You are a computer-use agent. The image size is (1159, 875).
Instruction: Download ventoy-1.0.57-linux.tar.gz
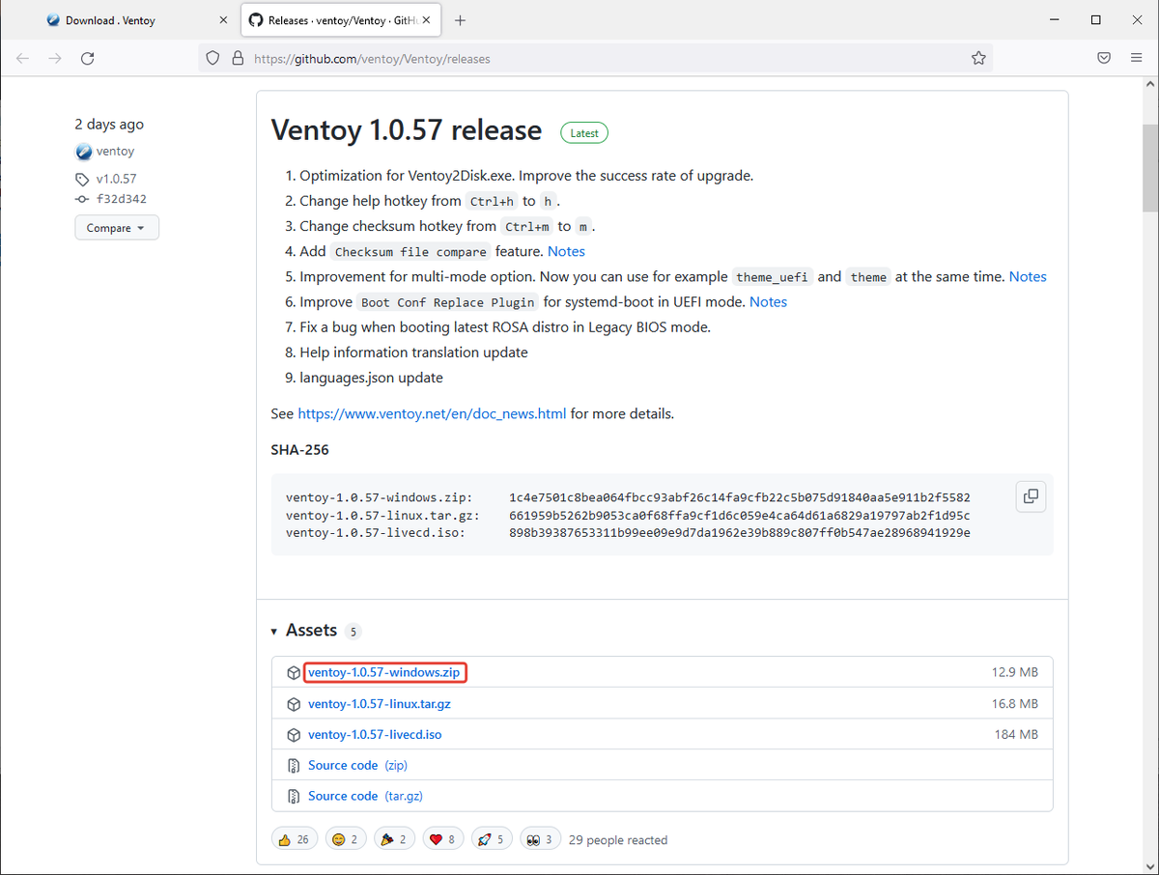(x=380, y=704)
